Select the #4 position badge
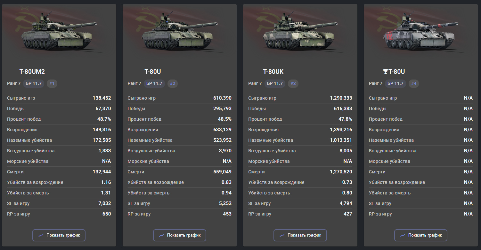Image resolution: width=481 pixels, height=250 pixels. tap(413, 84)
